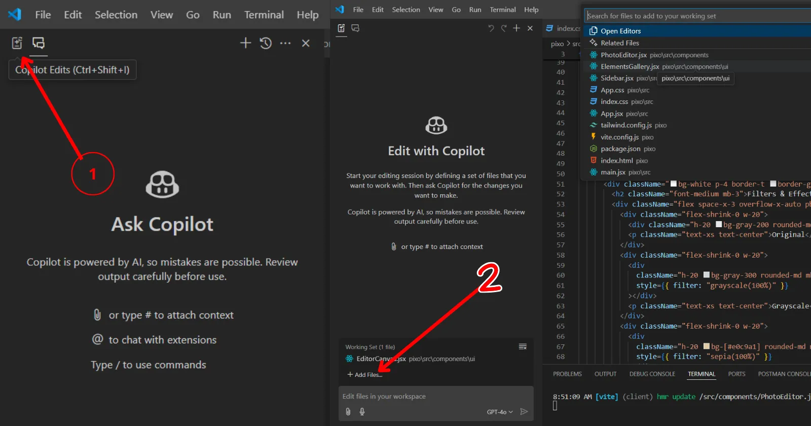Select the chat view icon in Ask Copilot panel
811x426 pixels.
click(x=39, y=43)
